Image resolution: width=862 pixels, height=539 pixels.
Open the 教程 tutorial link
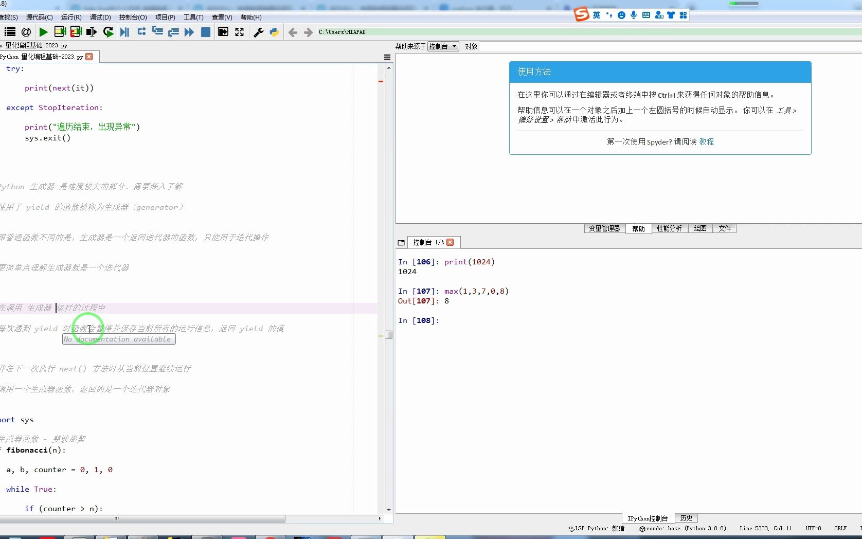706,141
